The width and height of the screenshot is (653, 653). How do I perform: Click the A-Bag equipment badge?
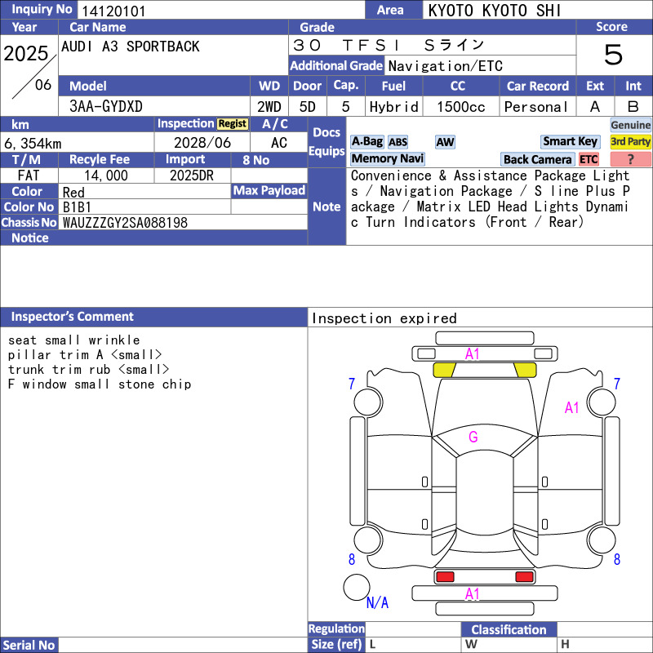coord(366,141)
